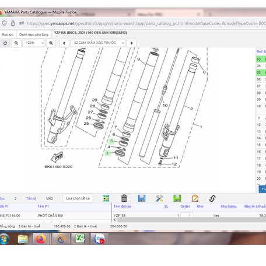The image size is (266, 266).
Task: Switch to 'Danh mục phụ tùng' tab
Action: [34, 34]
